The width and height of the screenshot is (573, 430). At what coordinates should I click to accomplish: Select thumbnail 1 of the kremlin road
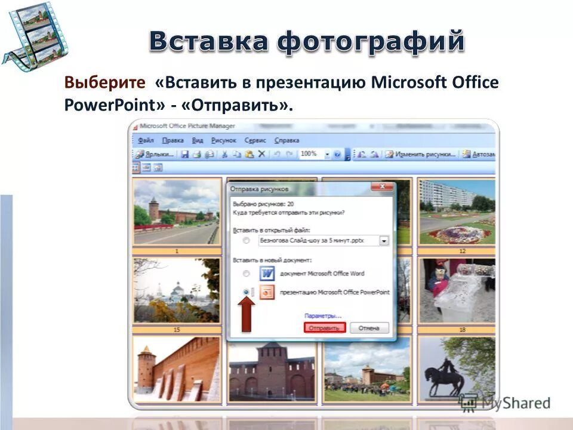click(x=177, y=212)
